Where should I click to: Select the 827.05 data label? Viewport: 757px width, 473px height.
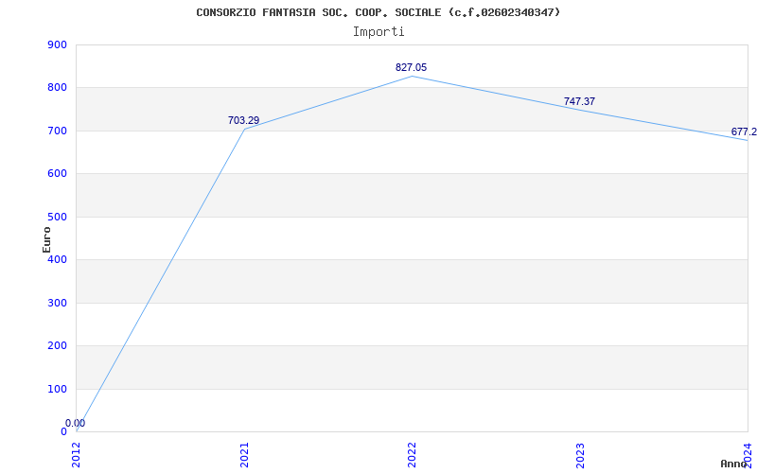412,67
